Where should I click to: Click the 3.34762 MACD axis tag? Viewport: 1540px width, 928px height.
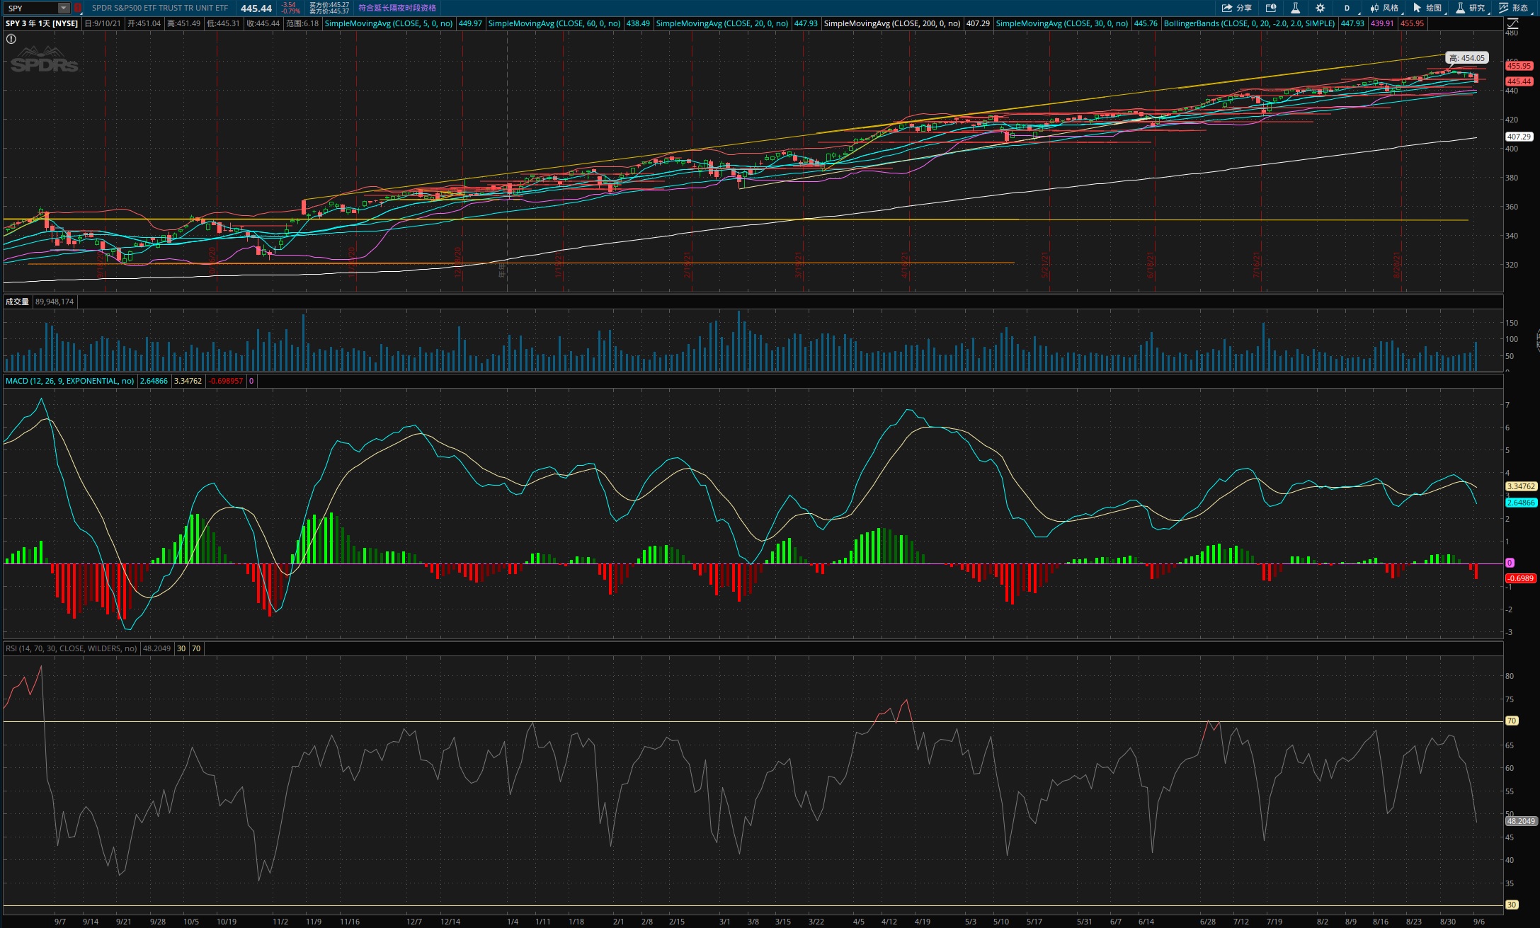coord(1521,486)
